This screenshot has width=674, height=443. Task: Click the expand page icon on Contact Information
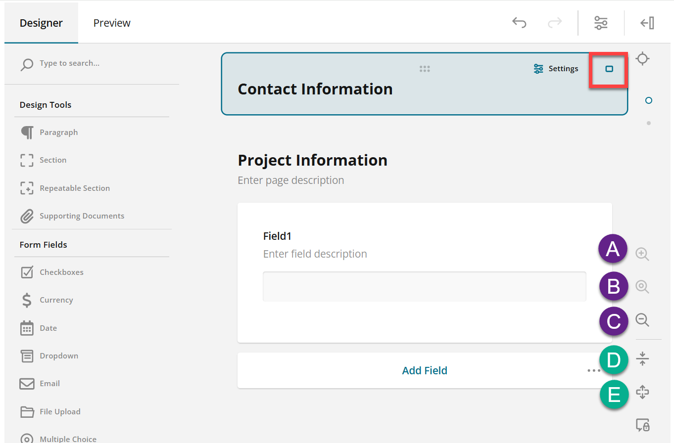tap(609, 69)
